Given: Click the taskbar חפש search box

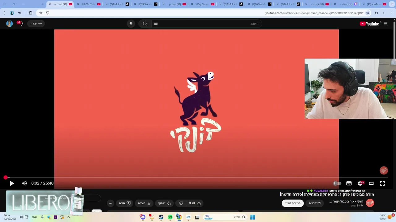Looking at the screenshot, I should (225, 217).
